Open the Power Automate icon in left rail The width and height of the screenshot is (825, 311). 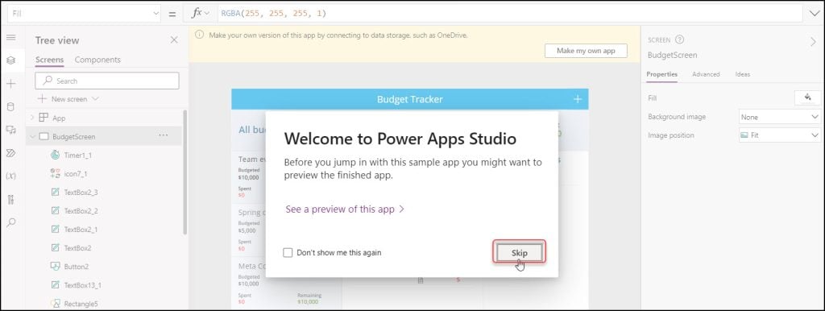pos(11,153)
